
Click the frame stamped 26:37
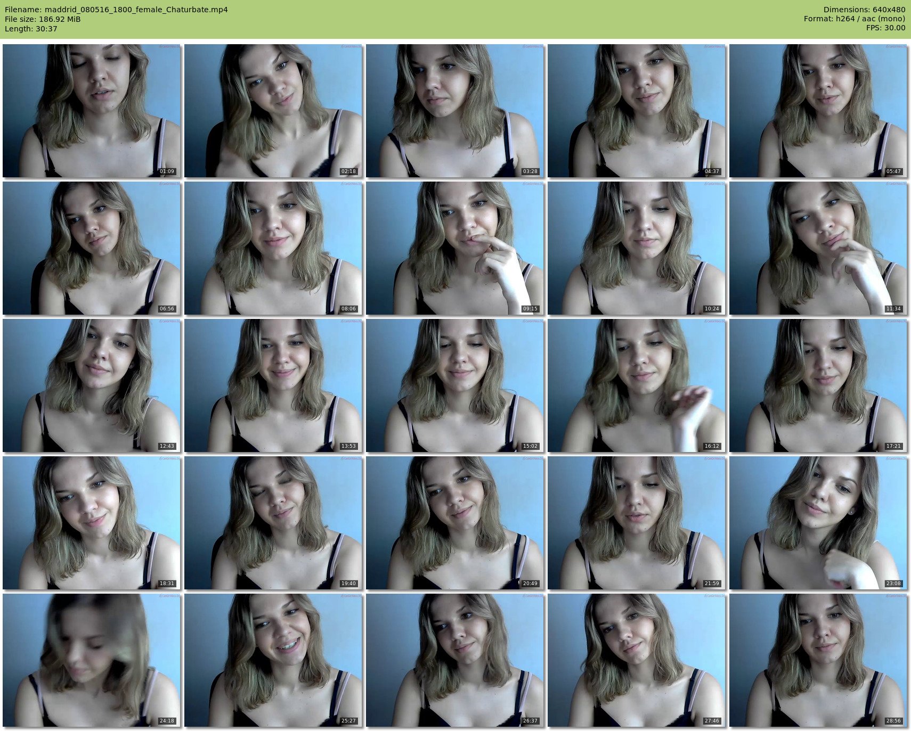(455, 660)
